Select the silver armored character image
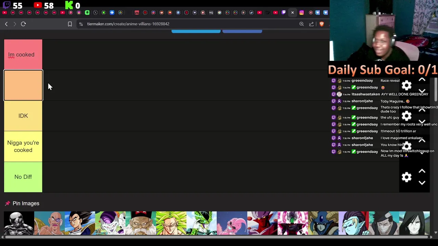438x246 pixels. (19, 223)
